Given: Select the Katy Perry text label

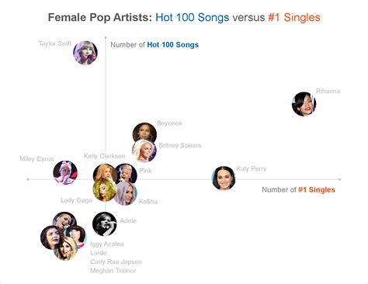Looking at the screenshot, I should point(252,169).
